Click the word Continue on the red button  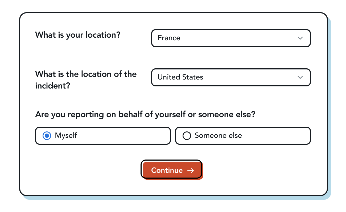click(167, 170)
